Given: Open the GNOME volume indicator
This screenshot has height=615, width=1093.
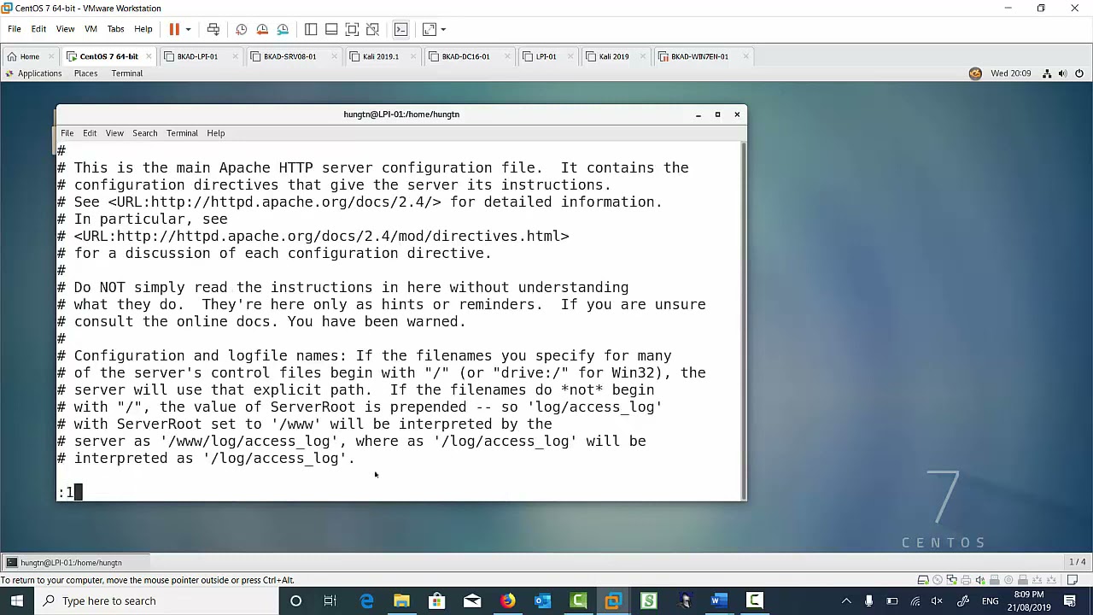Looking at the screenshot, I should pos(1063,73).
